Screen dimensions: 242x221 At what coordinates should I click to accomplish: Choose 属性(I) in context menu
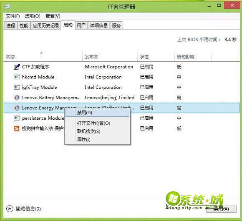point(97,139)
